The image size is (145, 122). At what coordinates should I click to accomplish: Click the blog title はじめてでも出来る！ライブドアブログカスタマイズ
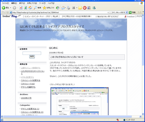click(52, 26)
